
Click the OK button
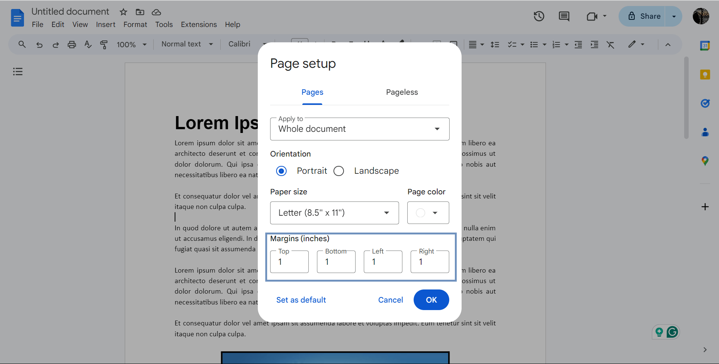click(x=431, y=300)
